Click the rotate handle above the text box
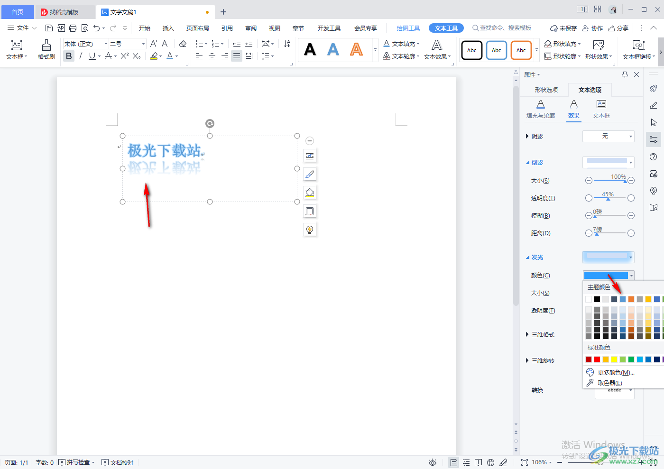The width and height of the screenshot is (664, 469). pos(210,123)
